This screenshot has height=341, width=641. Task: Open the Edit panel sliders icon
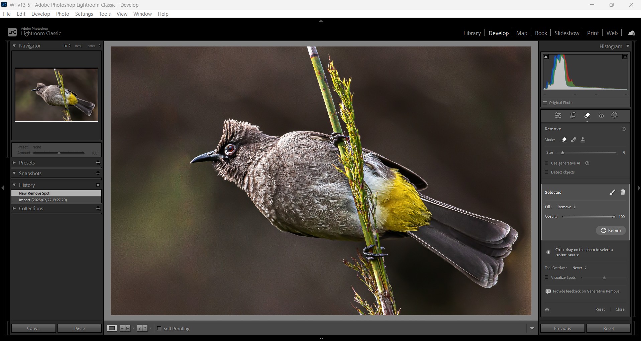558,116
